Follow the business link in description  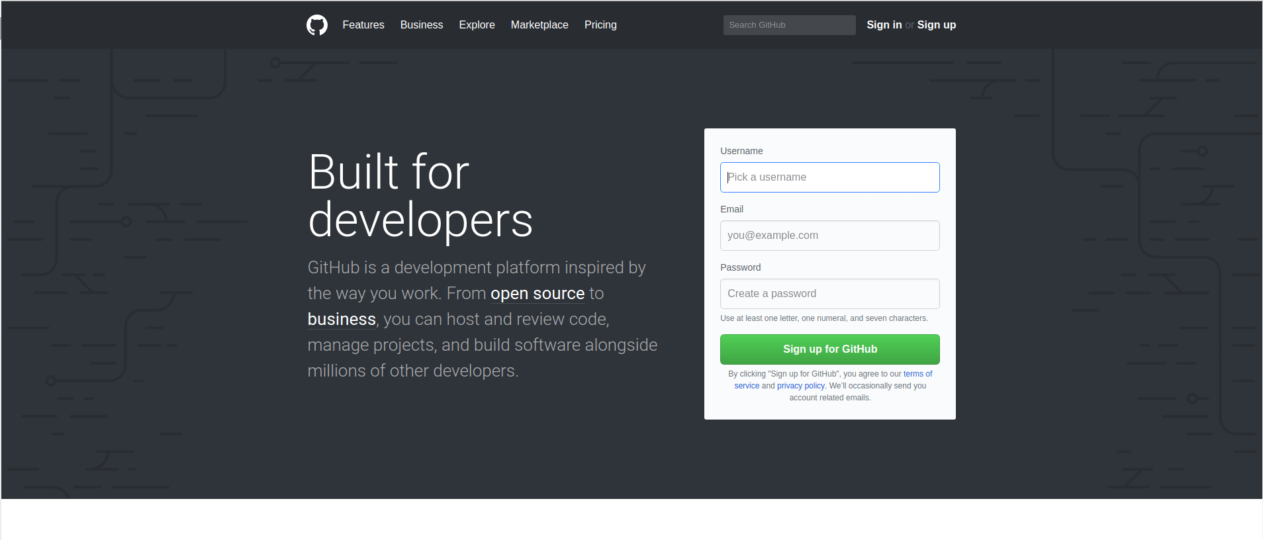pos(342,320)
